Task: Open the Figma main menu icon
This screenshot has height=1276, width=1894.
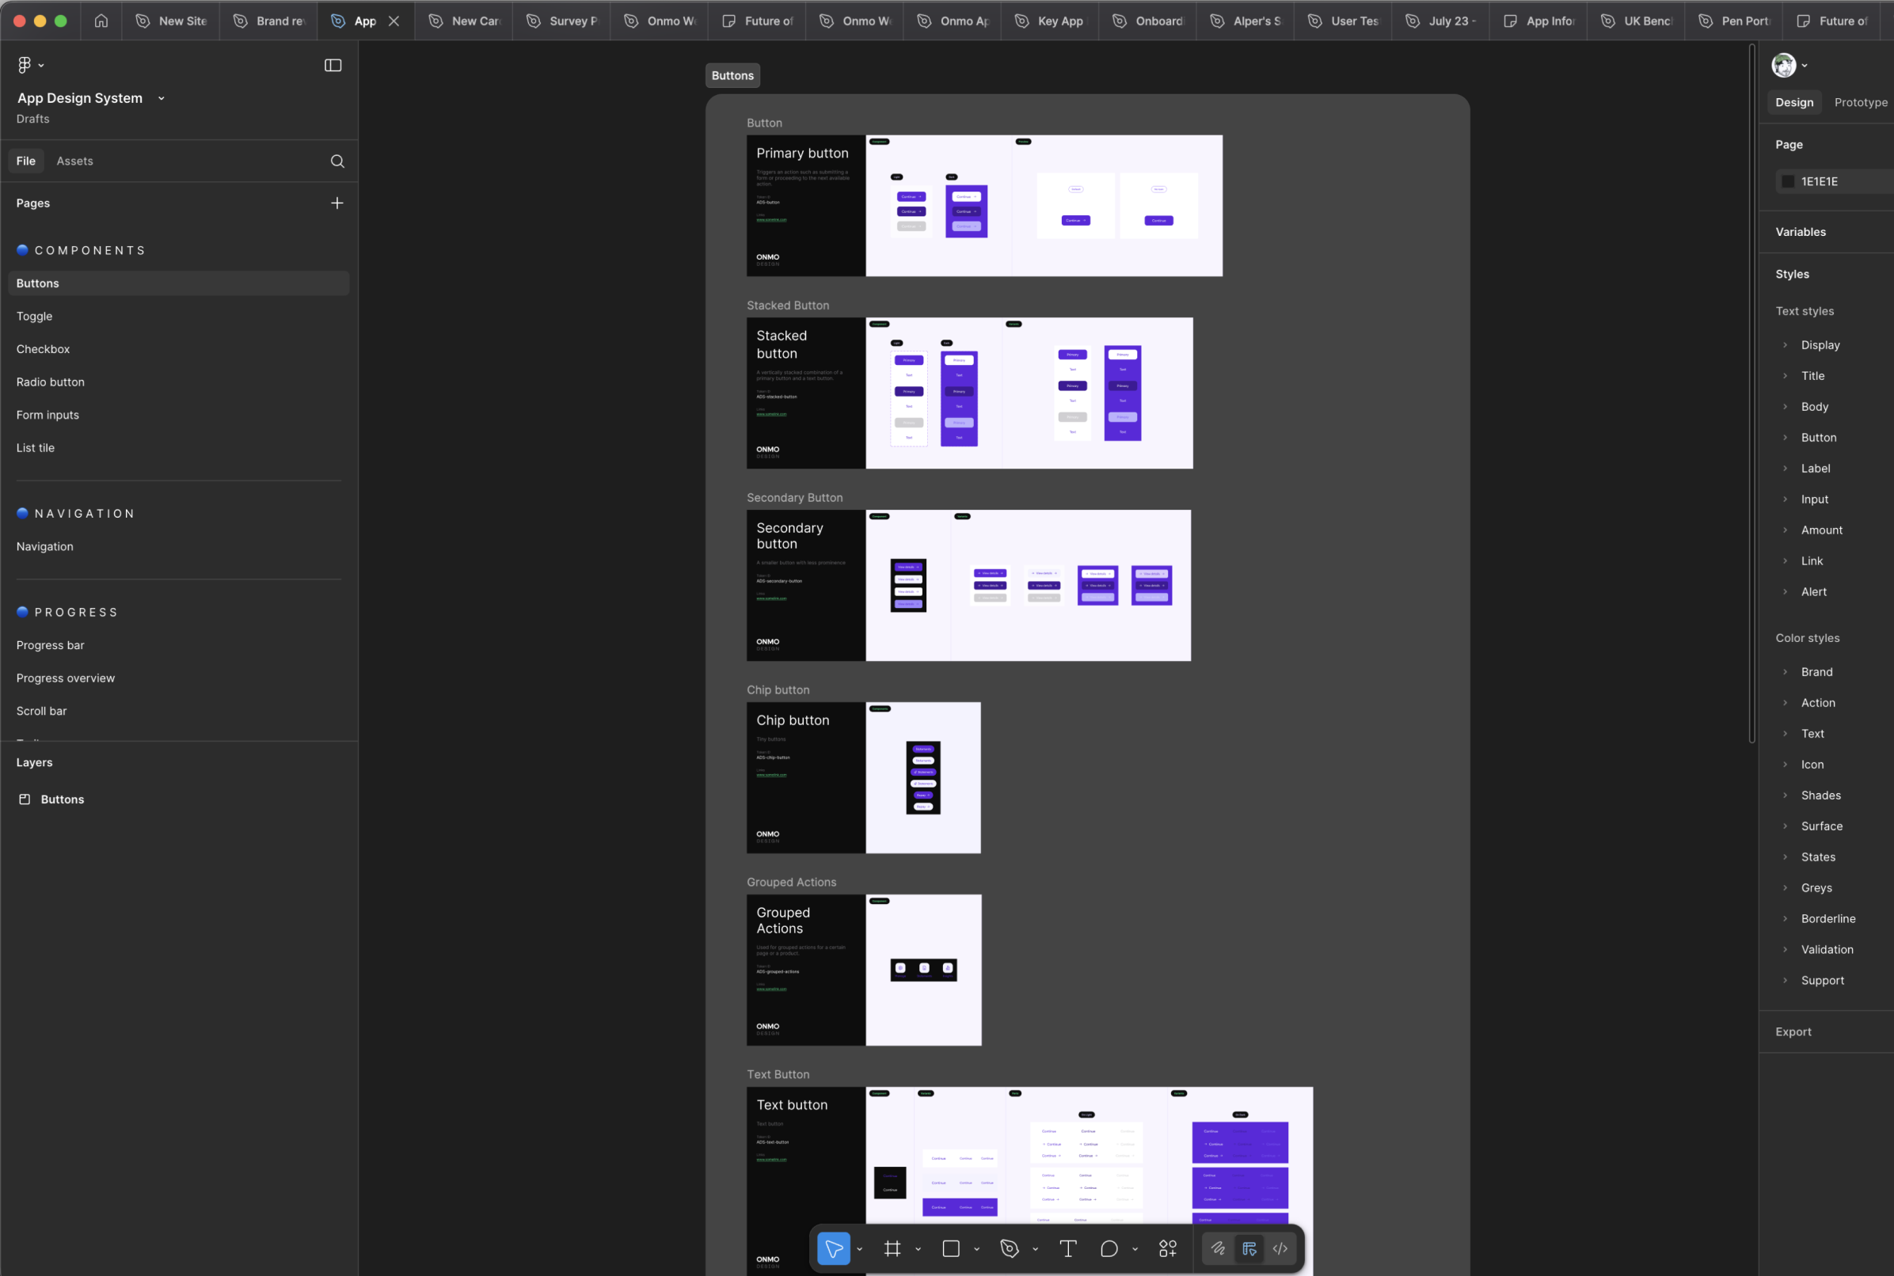Action: click(x=25, y=65)
